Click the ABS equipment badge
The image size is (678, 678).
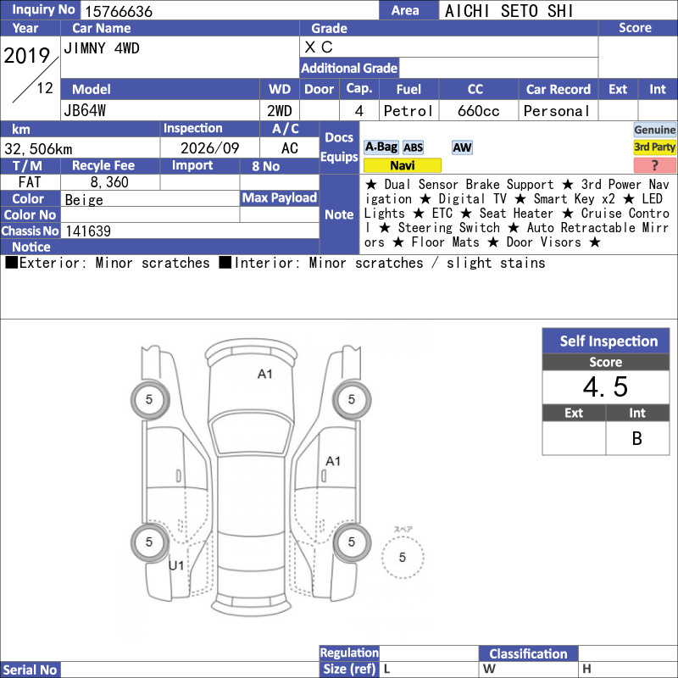click(413, 147)
